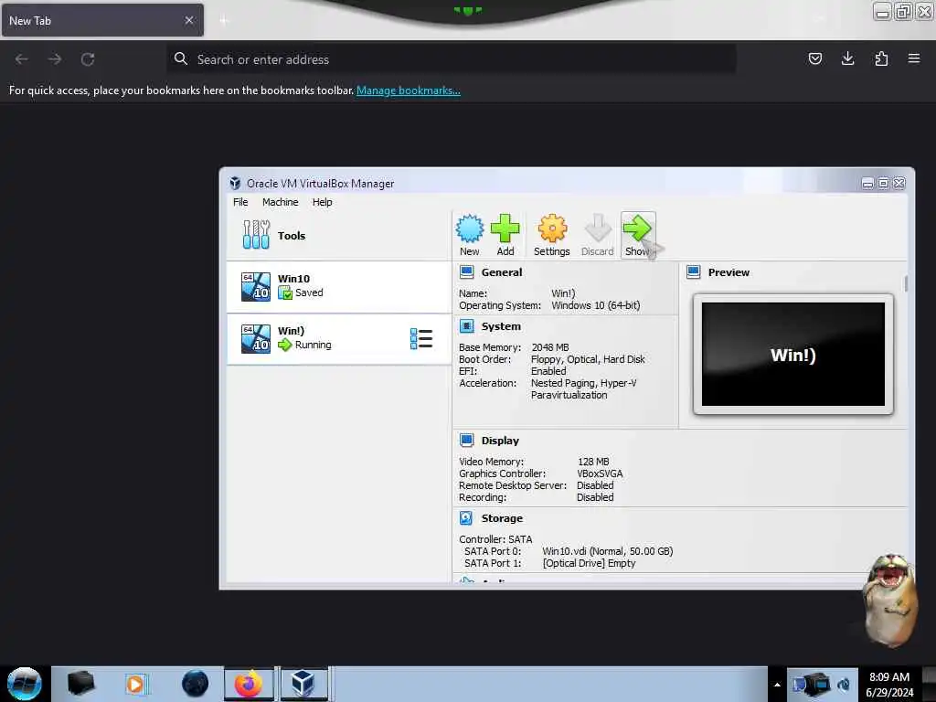Image resolution: width=936 pixels, height=702 pixels.
Task: Select the Win10 Saved machine entry
Action: pos(339,286)
